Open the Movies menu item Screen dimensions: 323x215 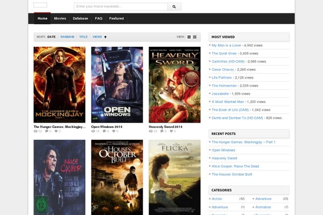click(60, 18)
